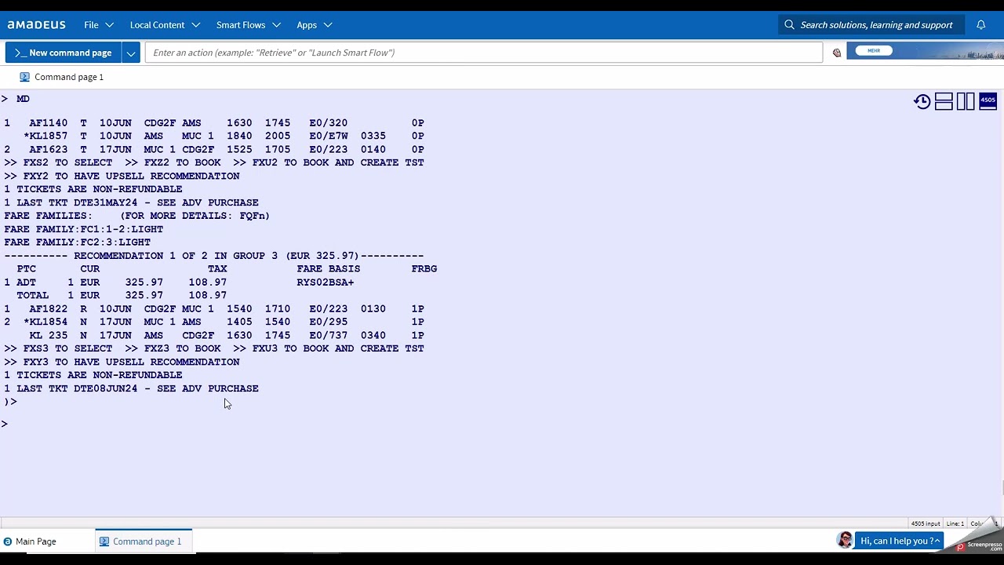Open notifications bell
The height and width of the screenshot is (565, 1004).
pyautogui.click(x=980, y=25)
